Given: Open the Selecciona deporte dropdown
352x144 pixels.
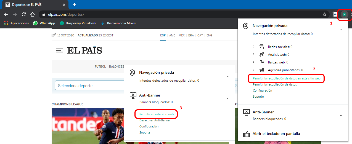Looking at the screenshot, I should click(90, 86).
